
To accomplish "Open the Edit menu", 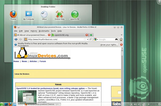I will point(21,31).
